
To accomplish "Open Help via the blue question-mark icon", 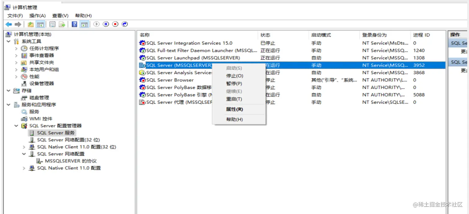I will (74, 24).
